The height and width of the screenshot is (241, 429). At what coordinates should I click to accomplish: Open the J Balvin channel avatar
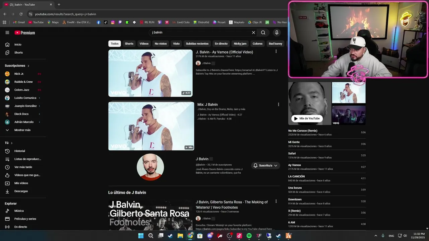click(150, 167)
